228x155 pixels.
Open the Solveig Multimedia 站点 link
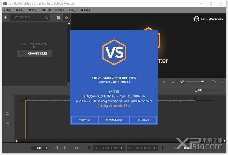(x=114, y=106)
